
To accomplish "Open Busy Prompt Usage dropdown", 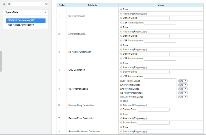I will click(183, 81).
